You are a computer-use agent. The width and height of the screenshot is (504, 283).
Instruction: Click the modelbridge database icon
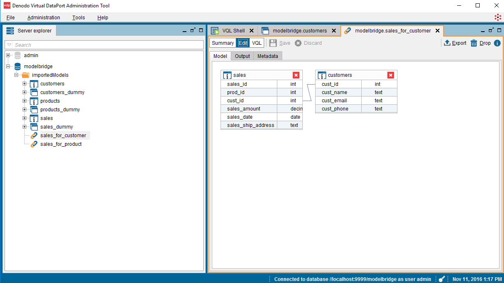click(17, 67)
